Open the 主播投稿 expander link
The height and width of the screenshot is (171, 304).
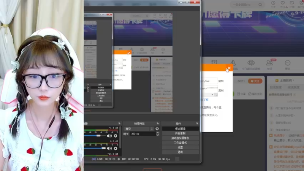[x=285, y=80]
